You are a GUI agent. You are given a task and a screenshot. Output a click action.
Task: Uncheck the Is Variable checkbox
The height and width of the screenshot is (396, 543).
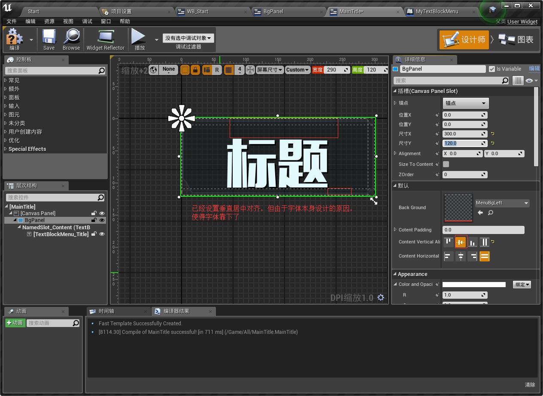492,69
